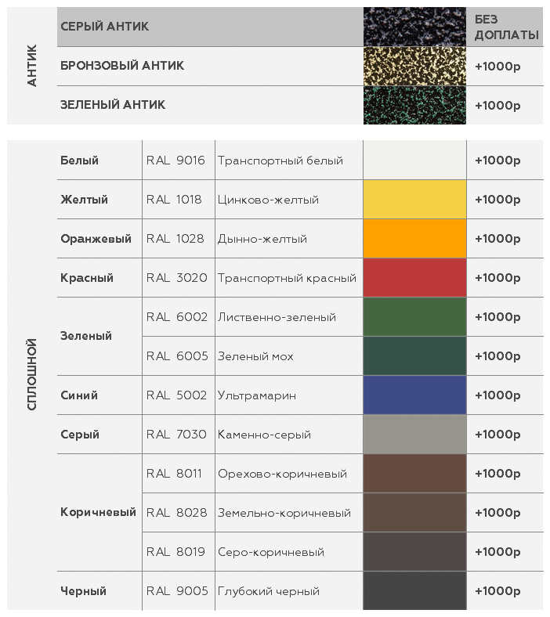This screenshot has width=550, height=617.
Task: Choose the red RAL 3020 color swatch
Action: pos(414,278)
